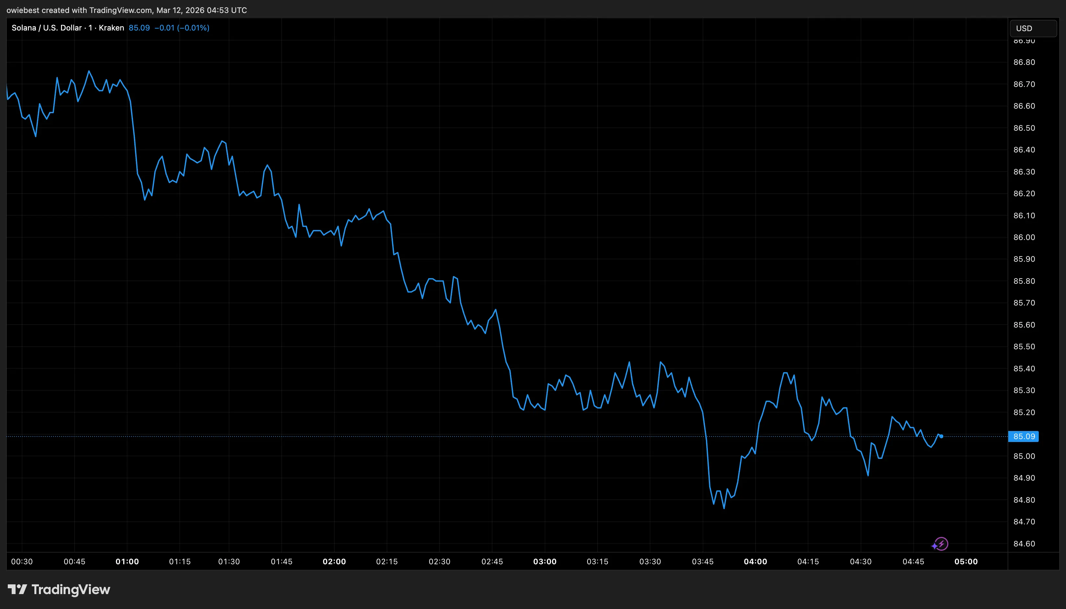Click the TradingView logo at bottom left
Viewport: 1066px width, 609px height.
[59, 590]
